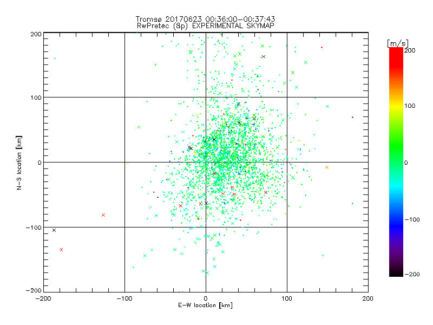Click the colorbar's -200 tick label

(412, 274)
